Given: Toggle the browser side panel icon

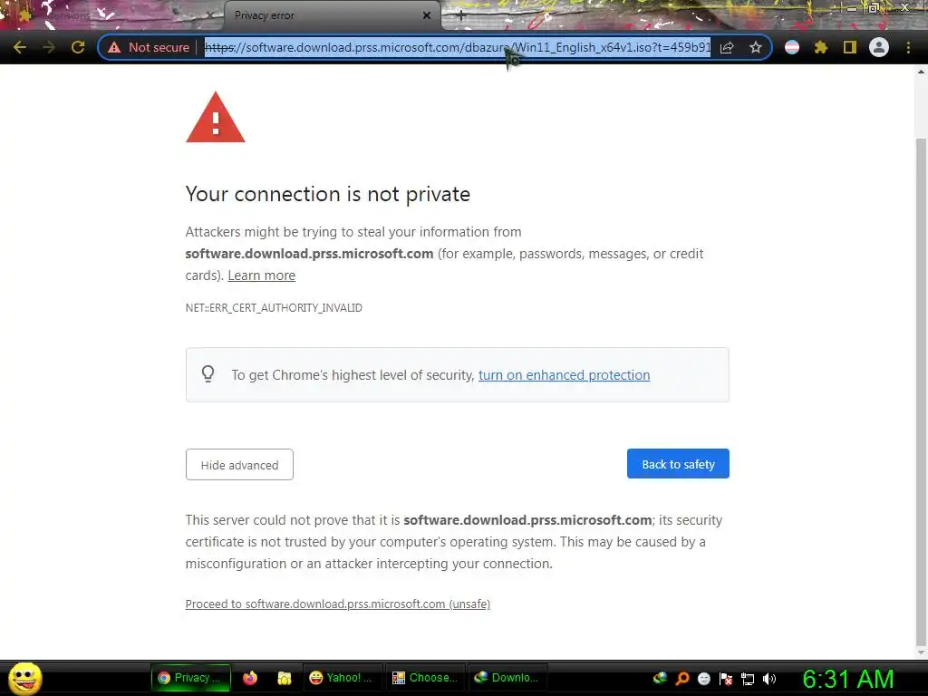Looking at the screenshot, I should [x=850, y=47].
